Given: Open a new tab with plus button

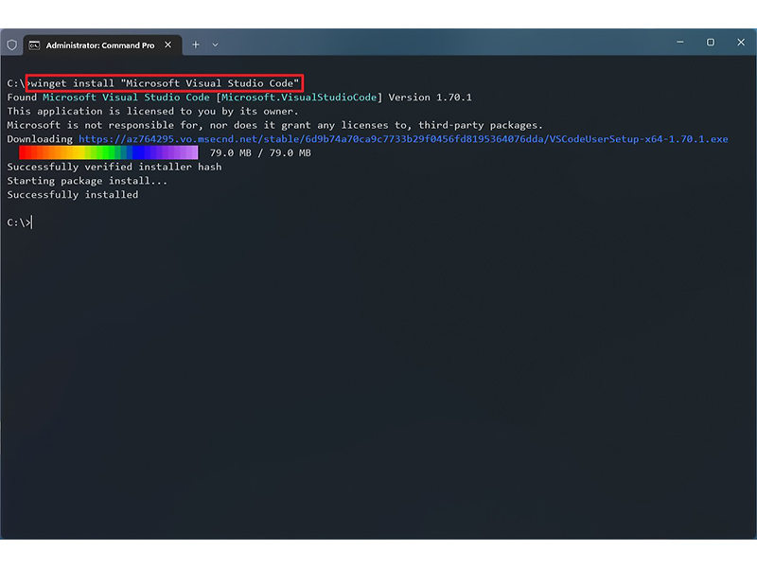Looking at the screenshot, I should coord(196,44).
